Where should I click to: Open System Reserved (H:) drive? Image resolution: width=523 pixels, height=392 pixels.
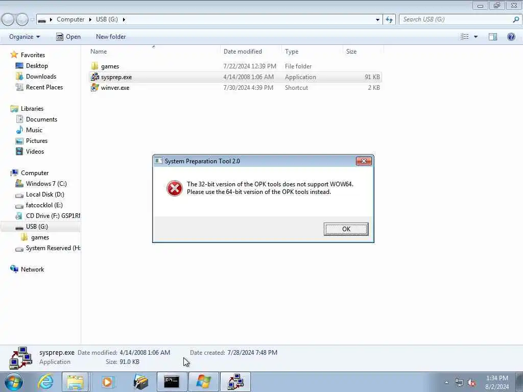pyautogui.click(x=53, y=248)
